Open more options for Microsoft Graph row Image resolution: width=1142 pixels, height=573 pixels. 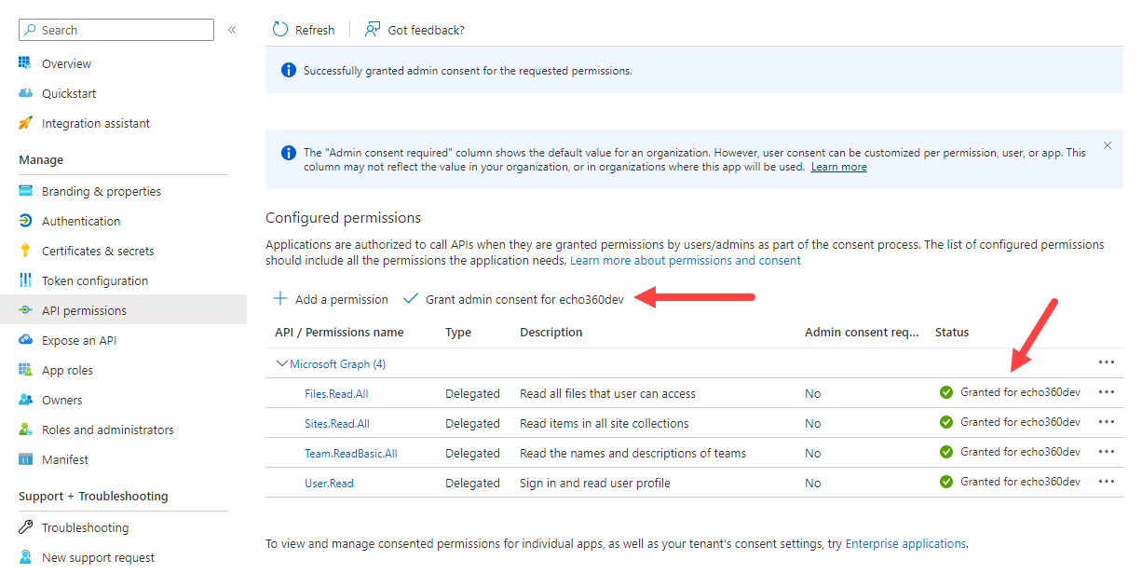click(x=1107, y=362)
